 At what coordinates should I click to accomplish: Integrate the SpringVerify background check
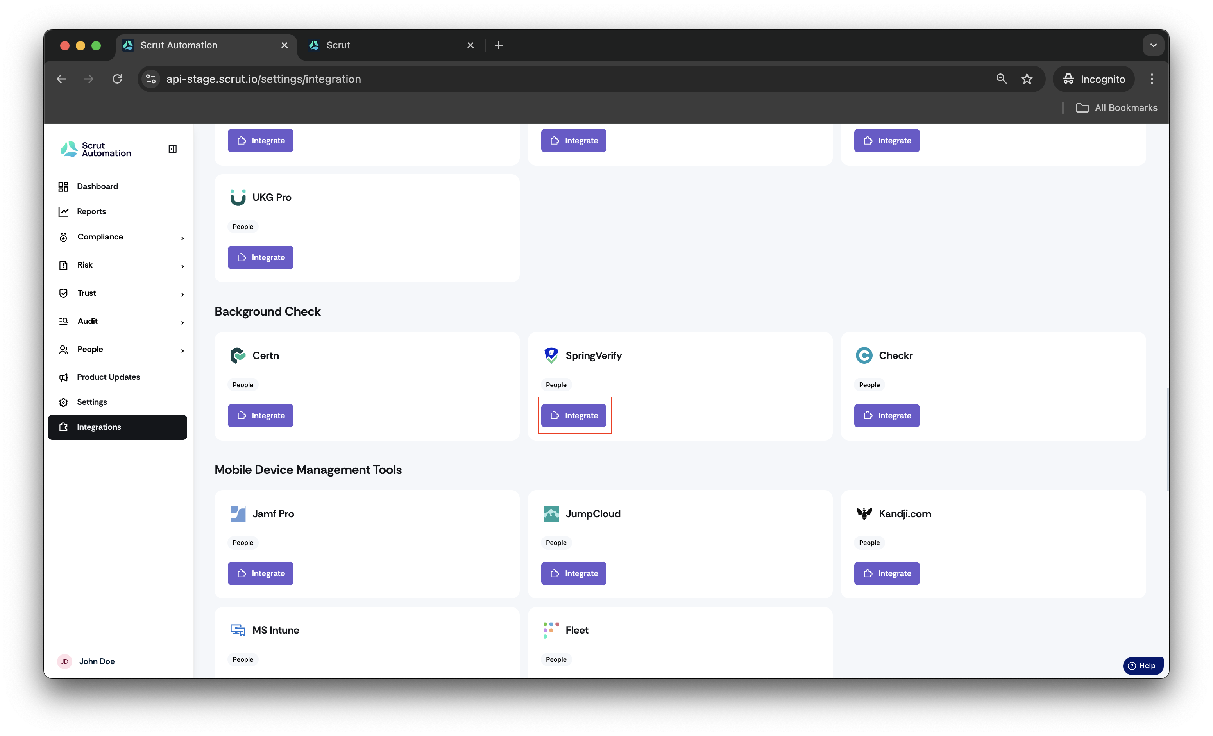pyautogui.click(x=574, y=415)
